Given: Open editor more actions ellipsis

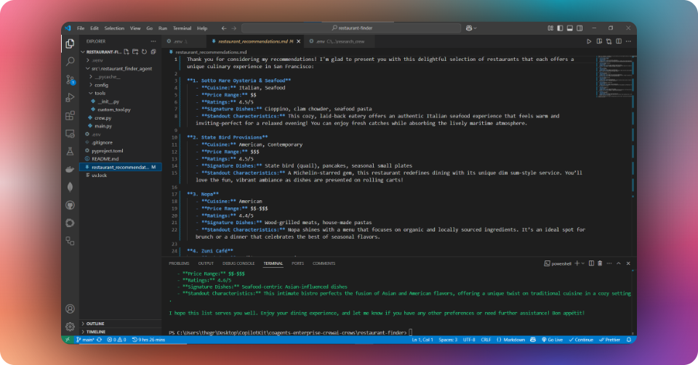Looking at the screenshot, I should tap(628, 41).
